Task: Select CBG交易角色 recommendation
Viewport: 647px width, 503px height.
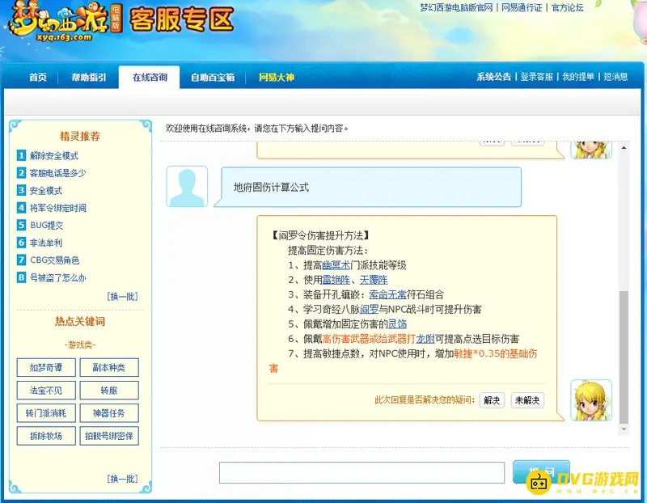Action: (x=54, y=260)
